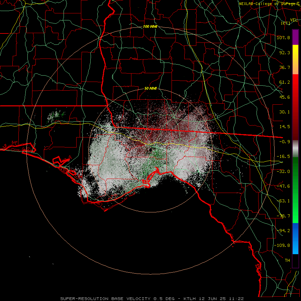Select the -63.1 value on velocity scale
This screenshot has width=301, height=301.
[283, 201]
